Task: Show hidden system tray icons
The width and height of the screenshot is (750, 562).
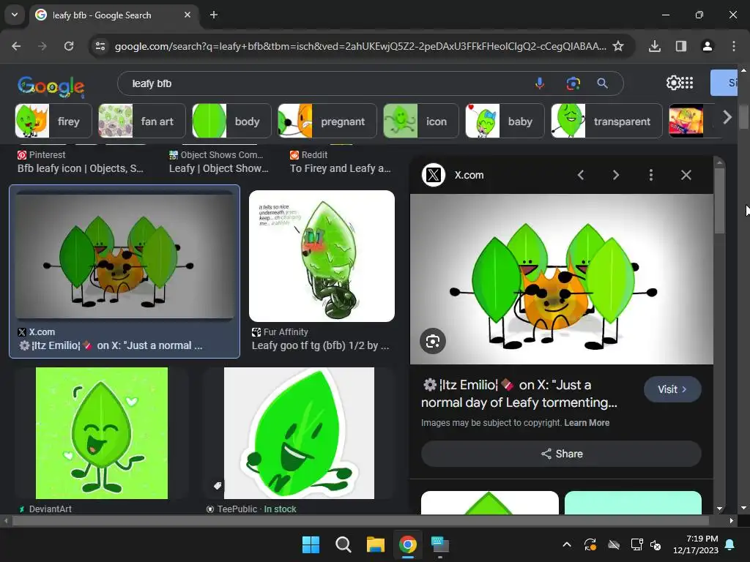Action: coord(567,544)
